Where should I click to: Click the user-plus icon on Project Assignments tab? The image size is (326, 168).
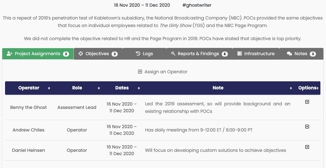point(10,54)
